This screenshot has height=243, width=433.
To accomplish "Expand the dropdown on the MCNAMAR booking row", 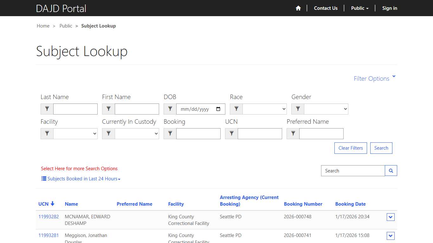I will (x=390, y=217).
